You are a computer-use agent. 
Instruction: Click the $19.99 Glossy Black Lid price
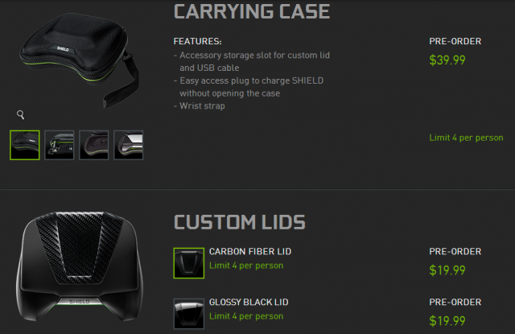click(447, 321)
